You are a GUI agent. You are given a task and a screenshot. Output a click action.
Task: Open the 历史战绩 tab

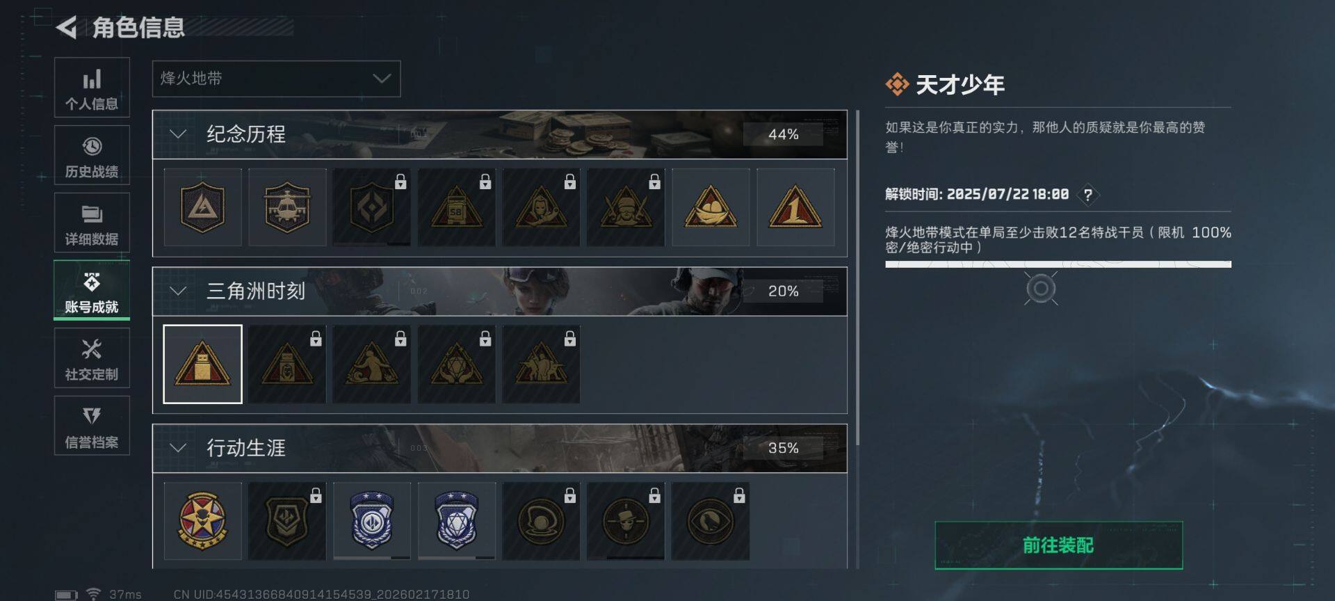pos(92,155)
